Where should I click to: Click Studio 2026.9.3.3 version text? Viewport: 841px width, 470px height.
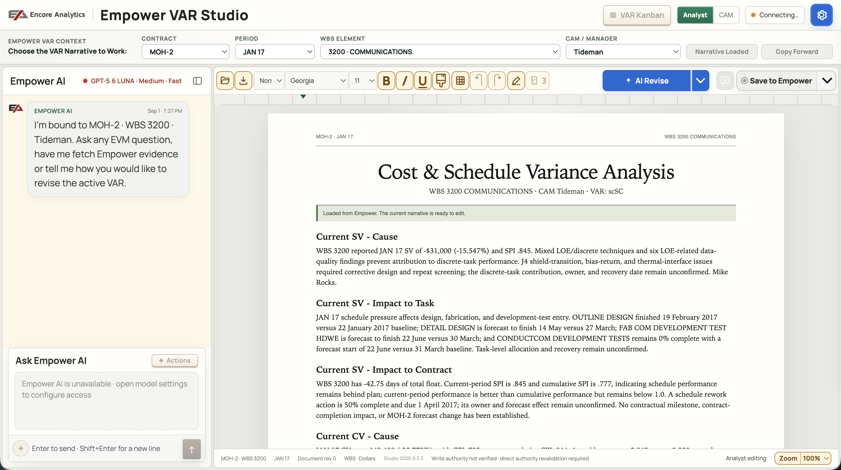[x=403, y=458]
